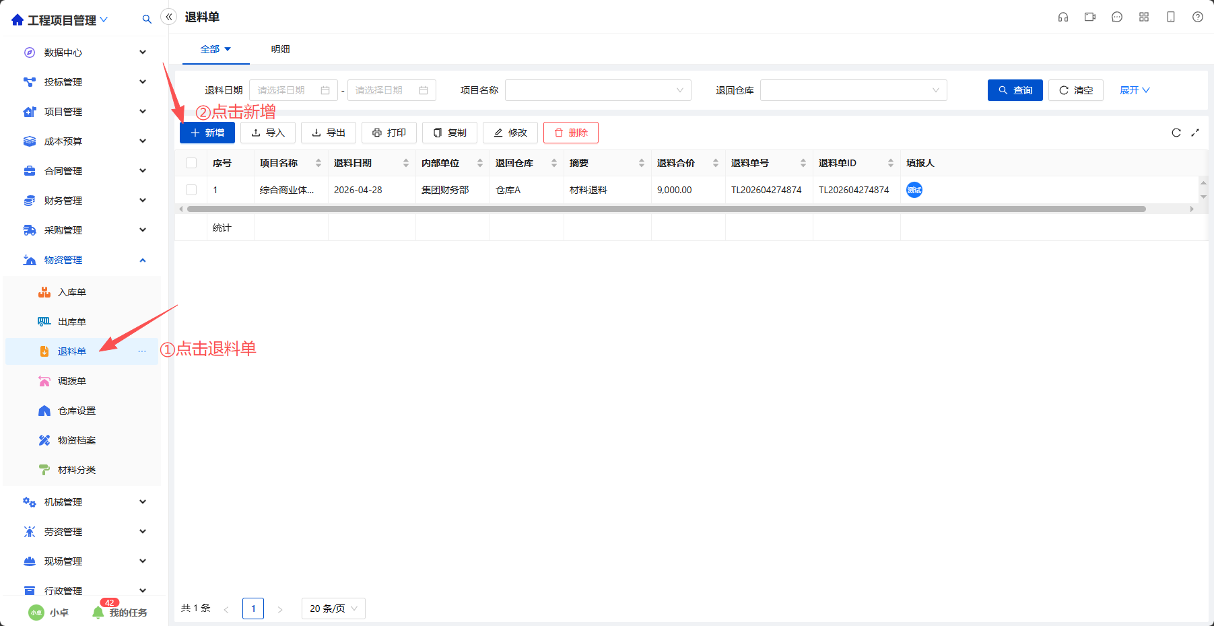Open the 退回仓库 dropdown filter

coord(854,90)
